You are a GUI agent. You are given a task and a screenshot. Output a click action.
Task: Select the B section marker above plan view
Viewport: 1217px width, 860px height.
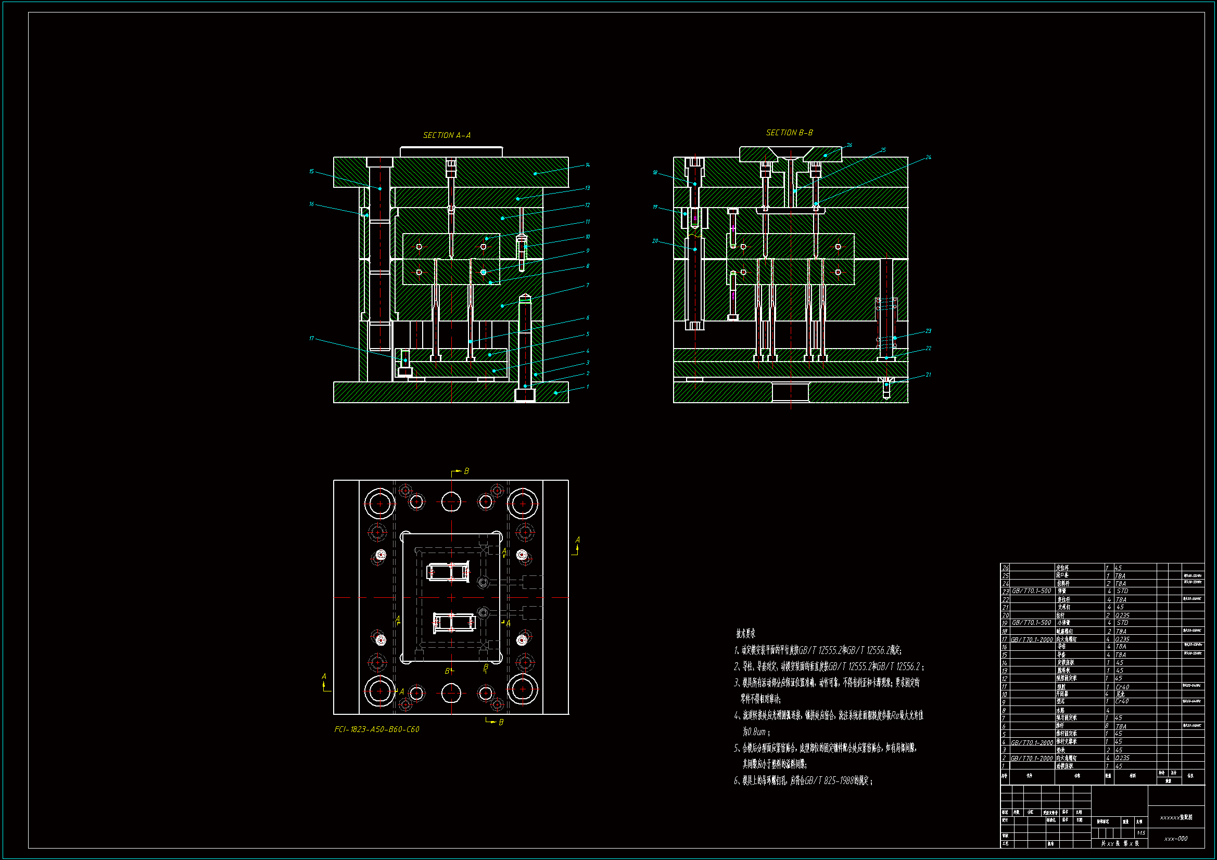click(466, 471)
